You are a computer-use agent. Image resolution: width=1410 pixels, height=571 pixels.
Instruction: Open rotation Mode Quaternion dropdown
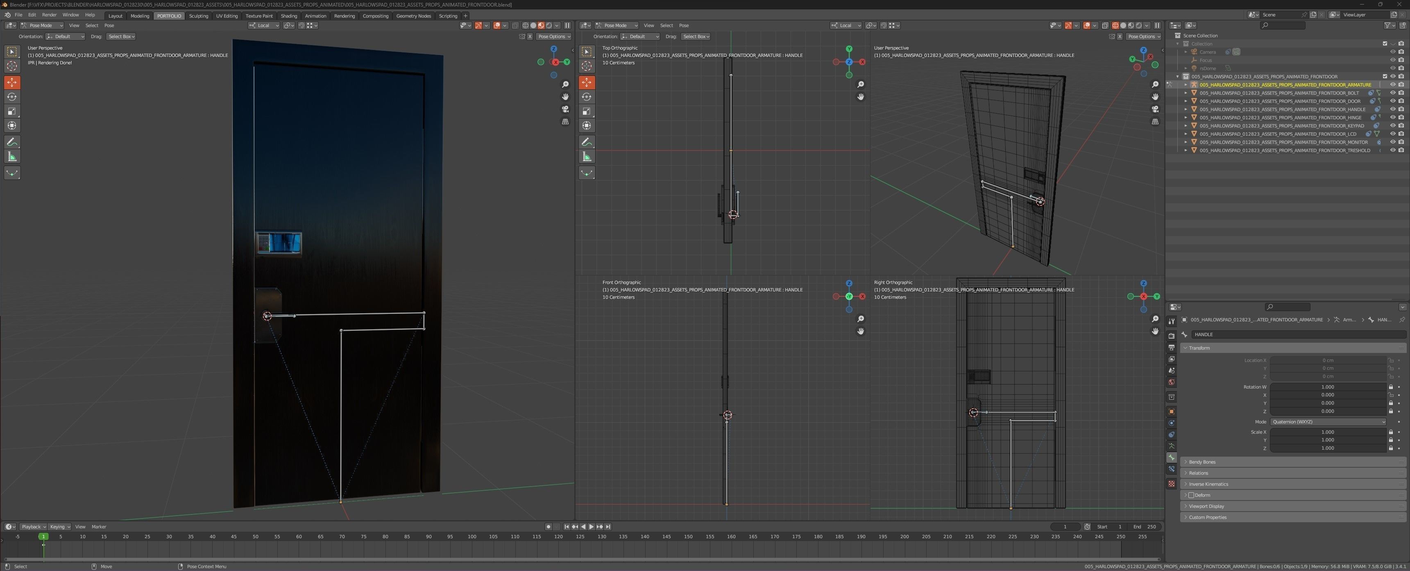click(1328, 422)
